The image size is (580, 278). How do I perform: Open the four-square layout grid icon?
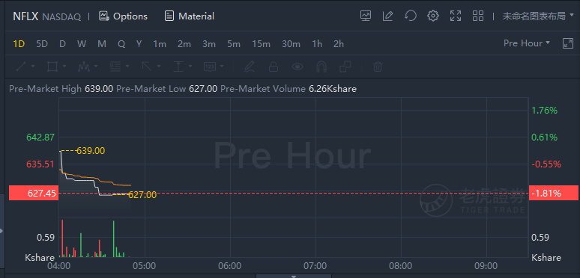(x=478, y=16)
